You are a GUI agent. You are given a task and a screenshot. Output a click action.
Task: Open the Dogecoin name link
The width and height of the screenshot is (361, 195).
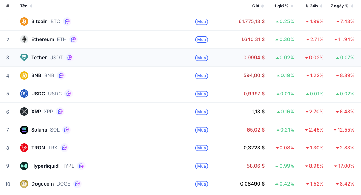coord(42,184)
